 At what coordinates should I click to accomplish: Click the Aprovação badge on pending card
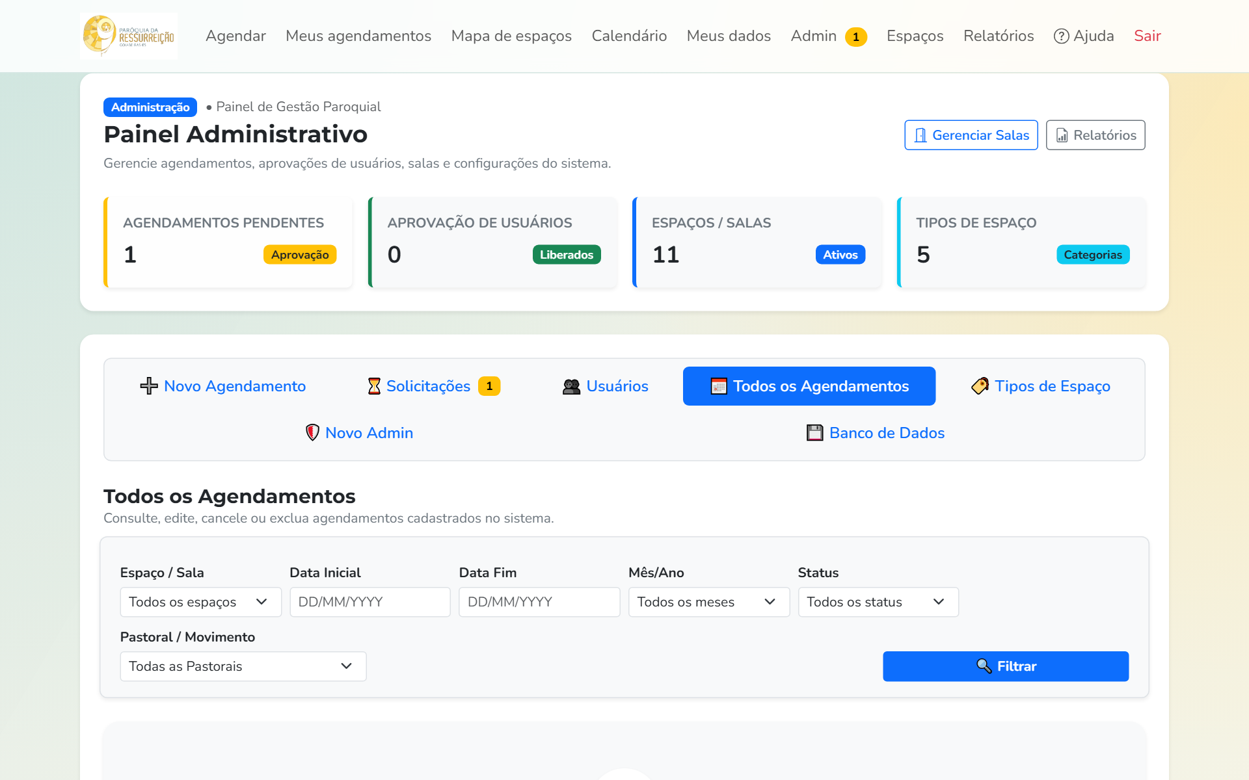[x=300, y=255]
